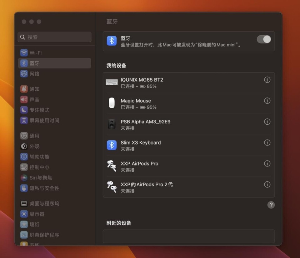Open info for XXP的AirPods Pro 2代
Image resolution: width=300 pixels, height=258 pixels.
pos(267,184)
